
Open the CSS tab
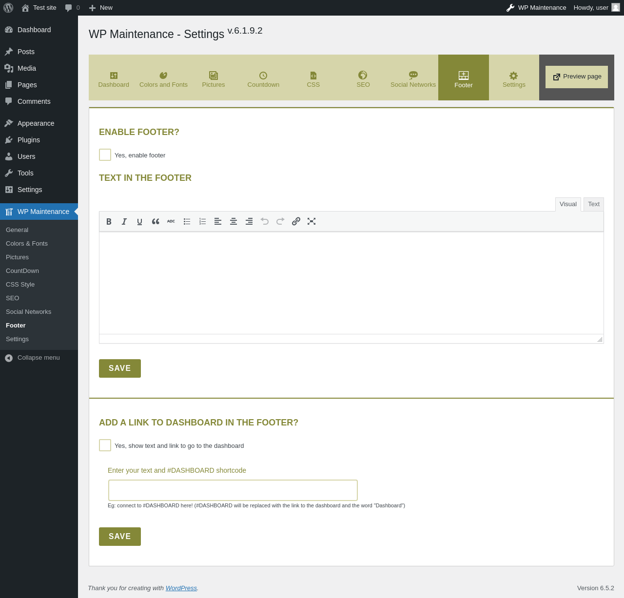tap(313, 77)
